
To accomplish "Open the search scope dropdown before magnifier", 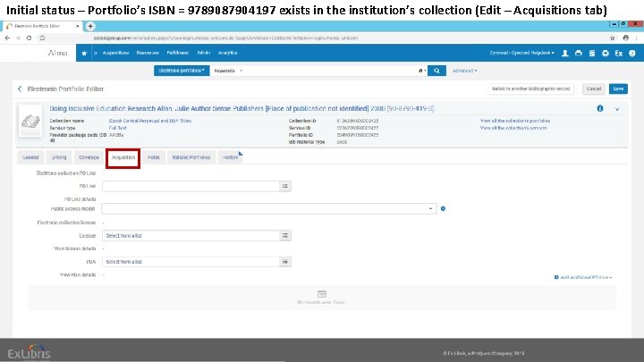I will coord(422,71).
